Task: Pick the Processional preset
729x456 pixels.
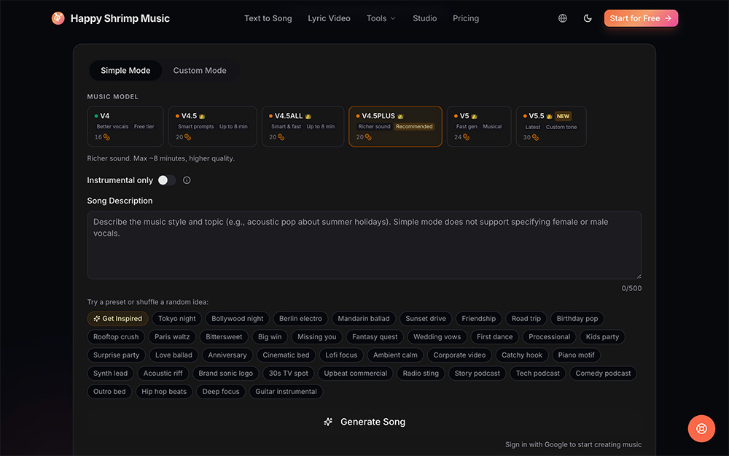Action: click(549, 337)
